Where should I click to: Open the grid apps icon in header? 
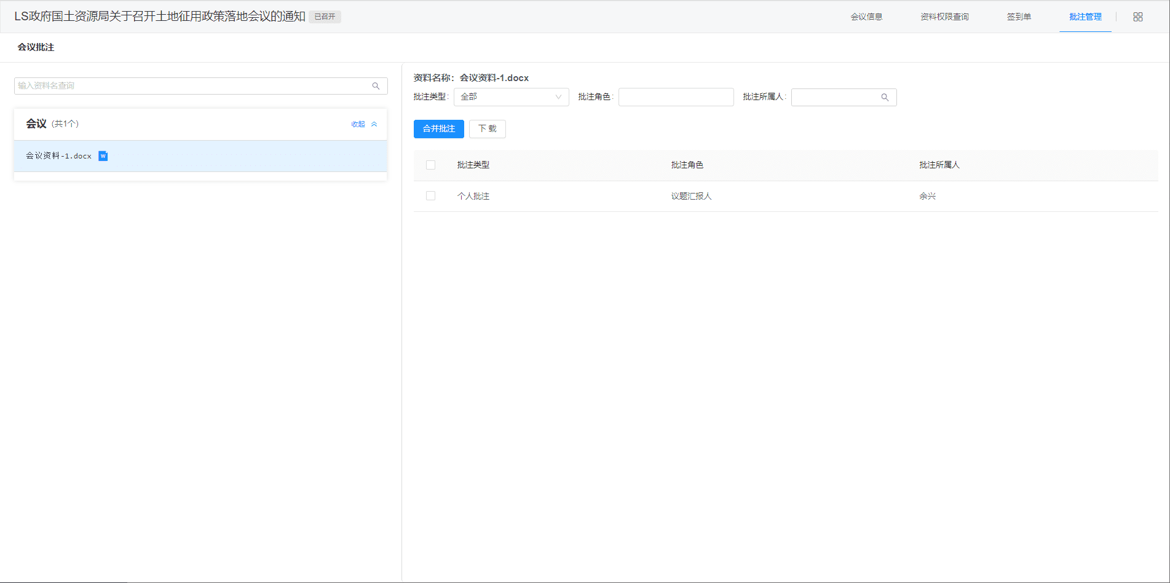tap(1138, 17)
